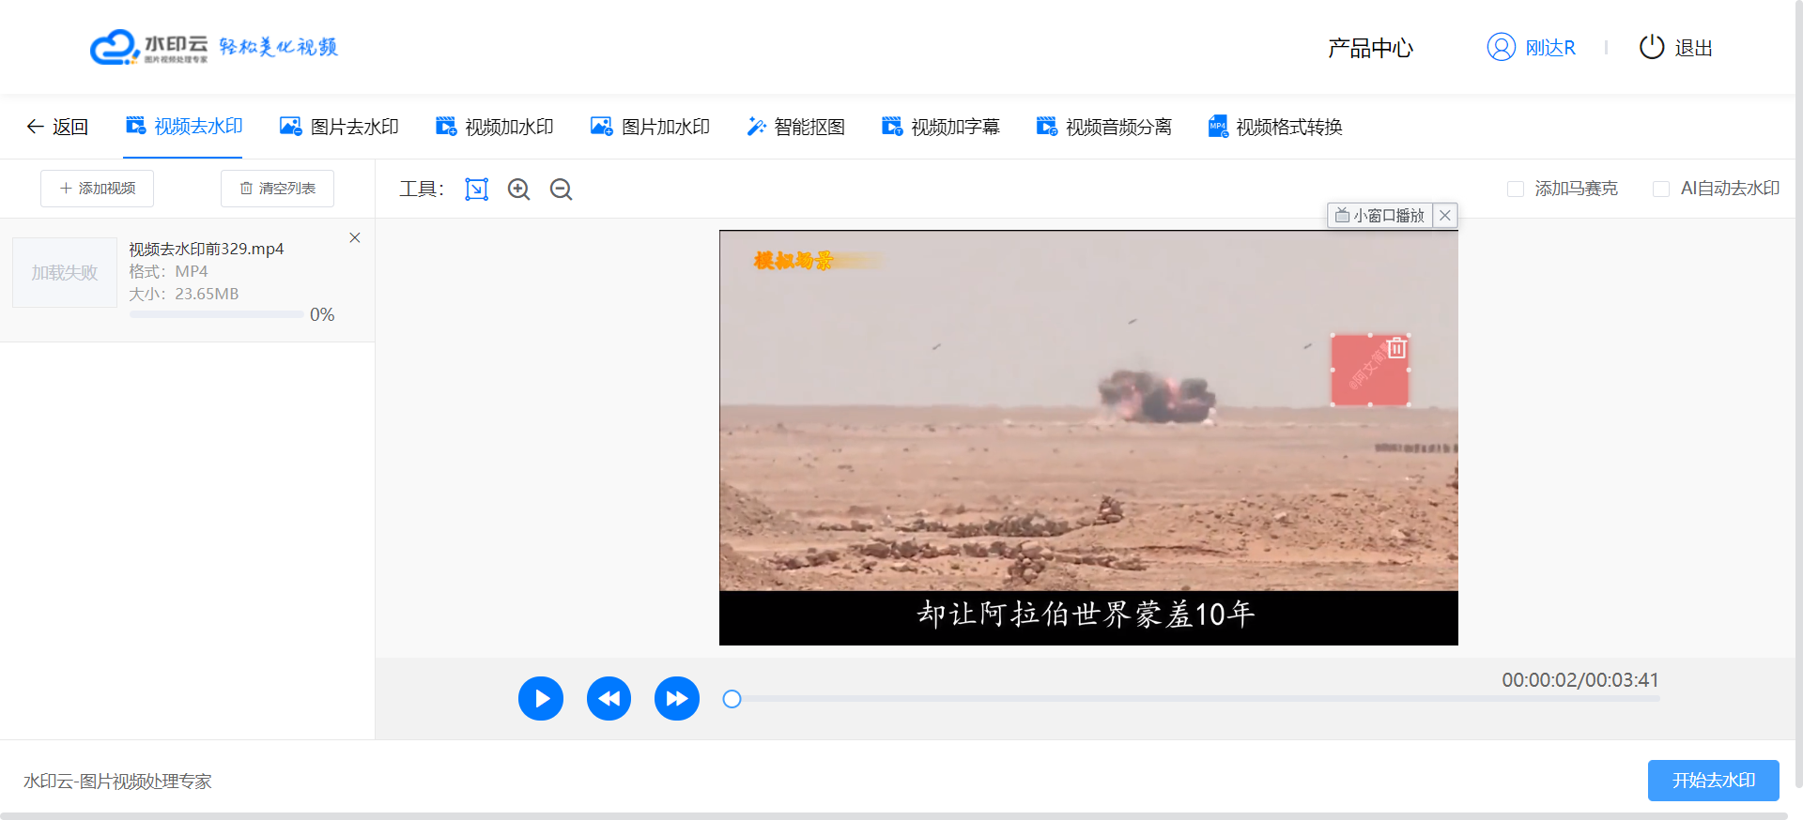
Task: Click the video preview frame
Action: click(1088, 437)
